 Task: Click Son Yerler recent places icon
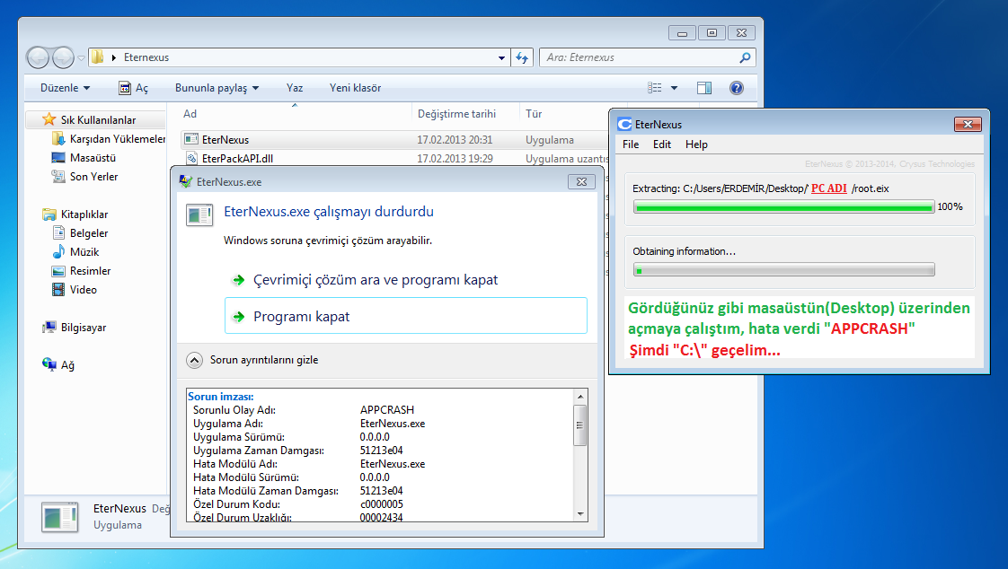(x=58, y=176)
